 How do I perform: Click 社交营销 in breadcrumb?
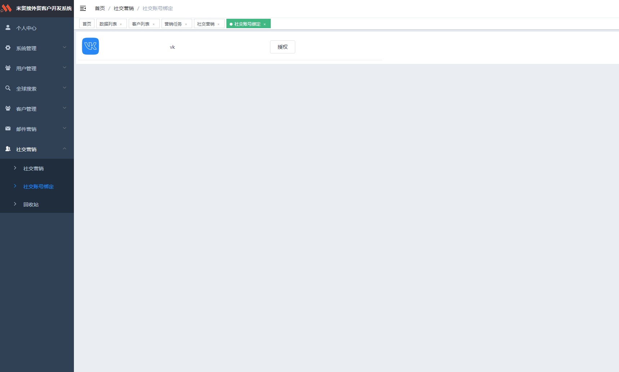pyautogui.click(x=124, y=8)
